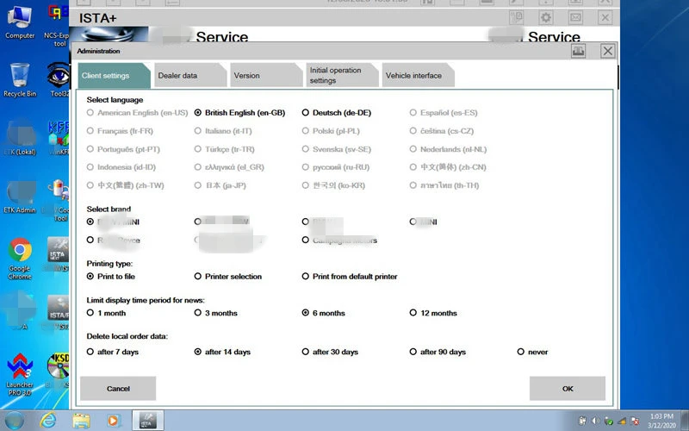Close the ISTA+ window using header X
The image size is (689, 431).
pyautogui.click(x=605, y=17)
